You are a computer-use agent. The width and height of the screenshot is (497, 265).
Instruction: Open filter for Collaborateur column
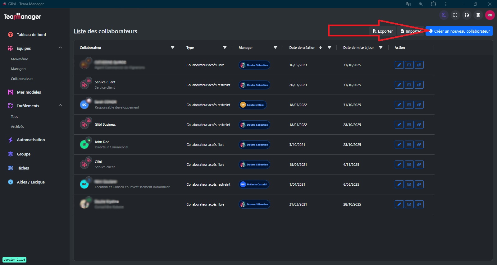(x=173, y=48)
